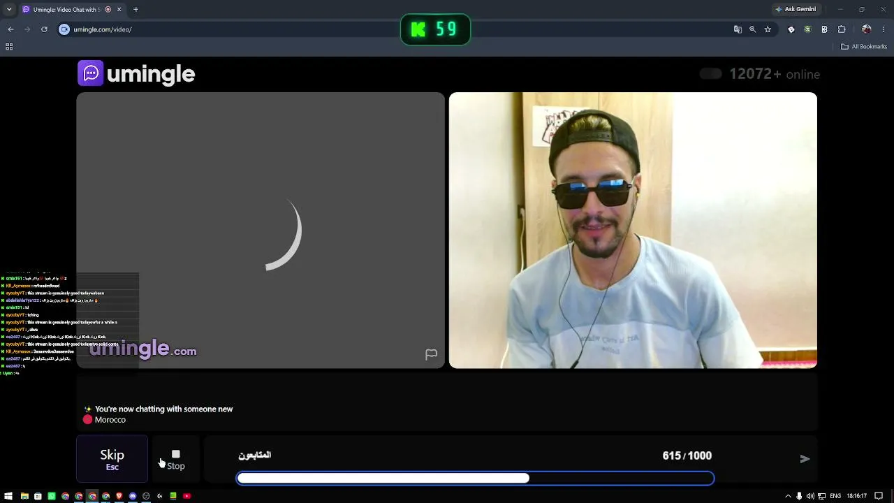The width and height of the screenshot is (894, 503).
Task: Open the umingle logo home link
Action: click(x=136, y=73)
